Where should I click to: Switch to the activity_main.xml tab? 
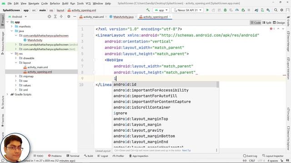pos(94,17)
